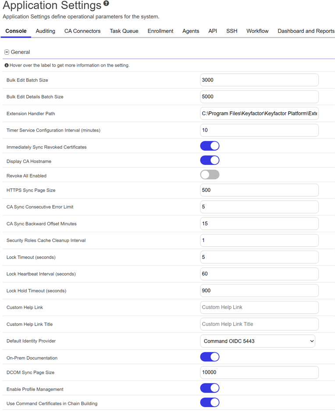Toggle Immediately Sync Revoked Certificates off

(210, 146)
